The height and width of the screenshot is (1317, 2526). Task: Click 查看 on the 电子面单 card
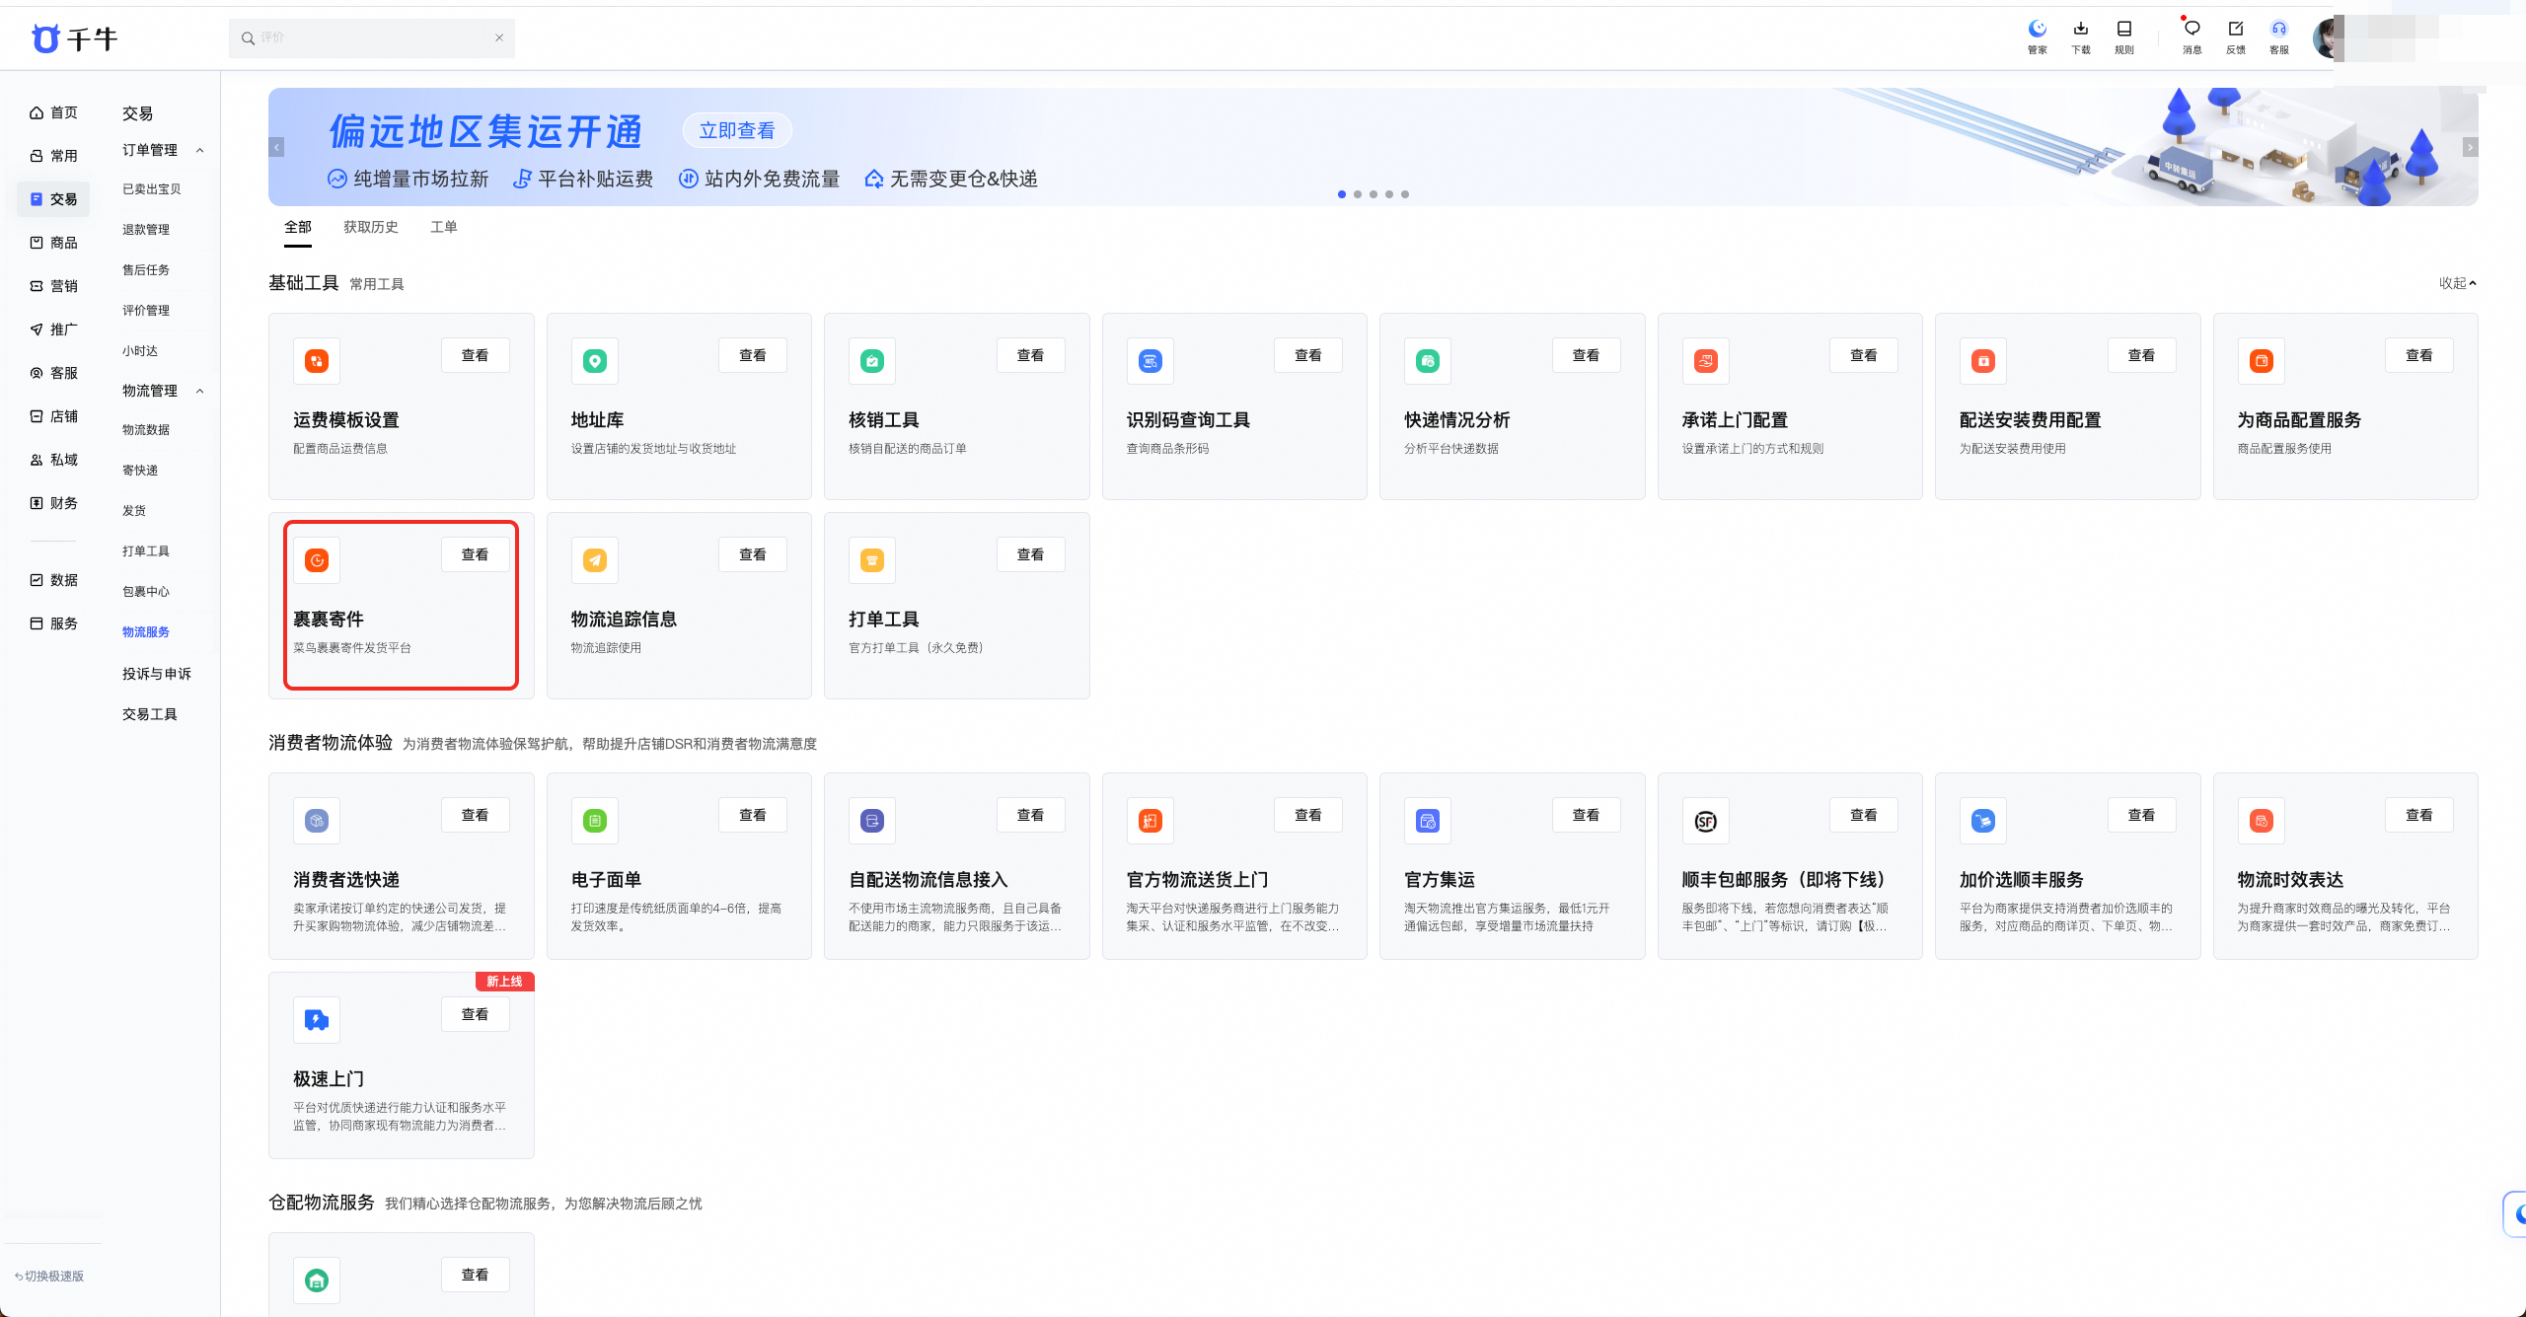[x=753, y=815]
